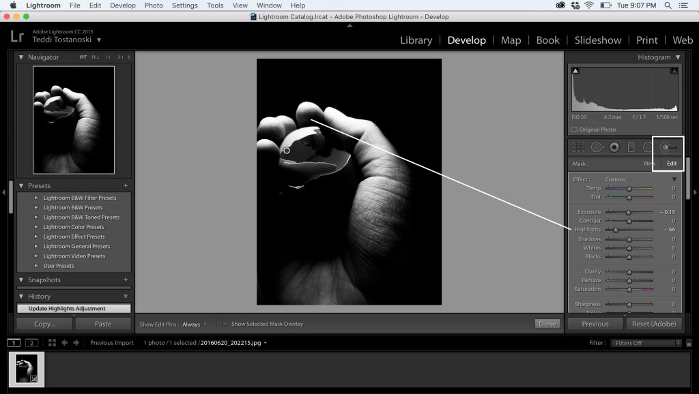This screenshot has width=699, height=394.
Task: Select the photo thumbnail in the filmstrip
Action: tap(27, 369)
